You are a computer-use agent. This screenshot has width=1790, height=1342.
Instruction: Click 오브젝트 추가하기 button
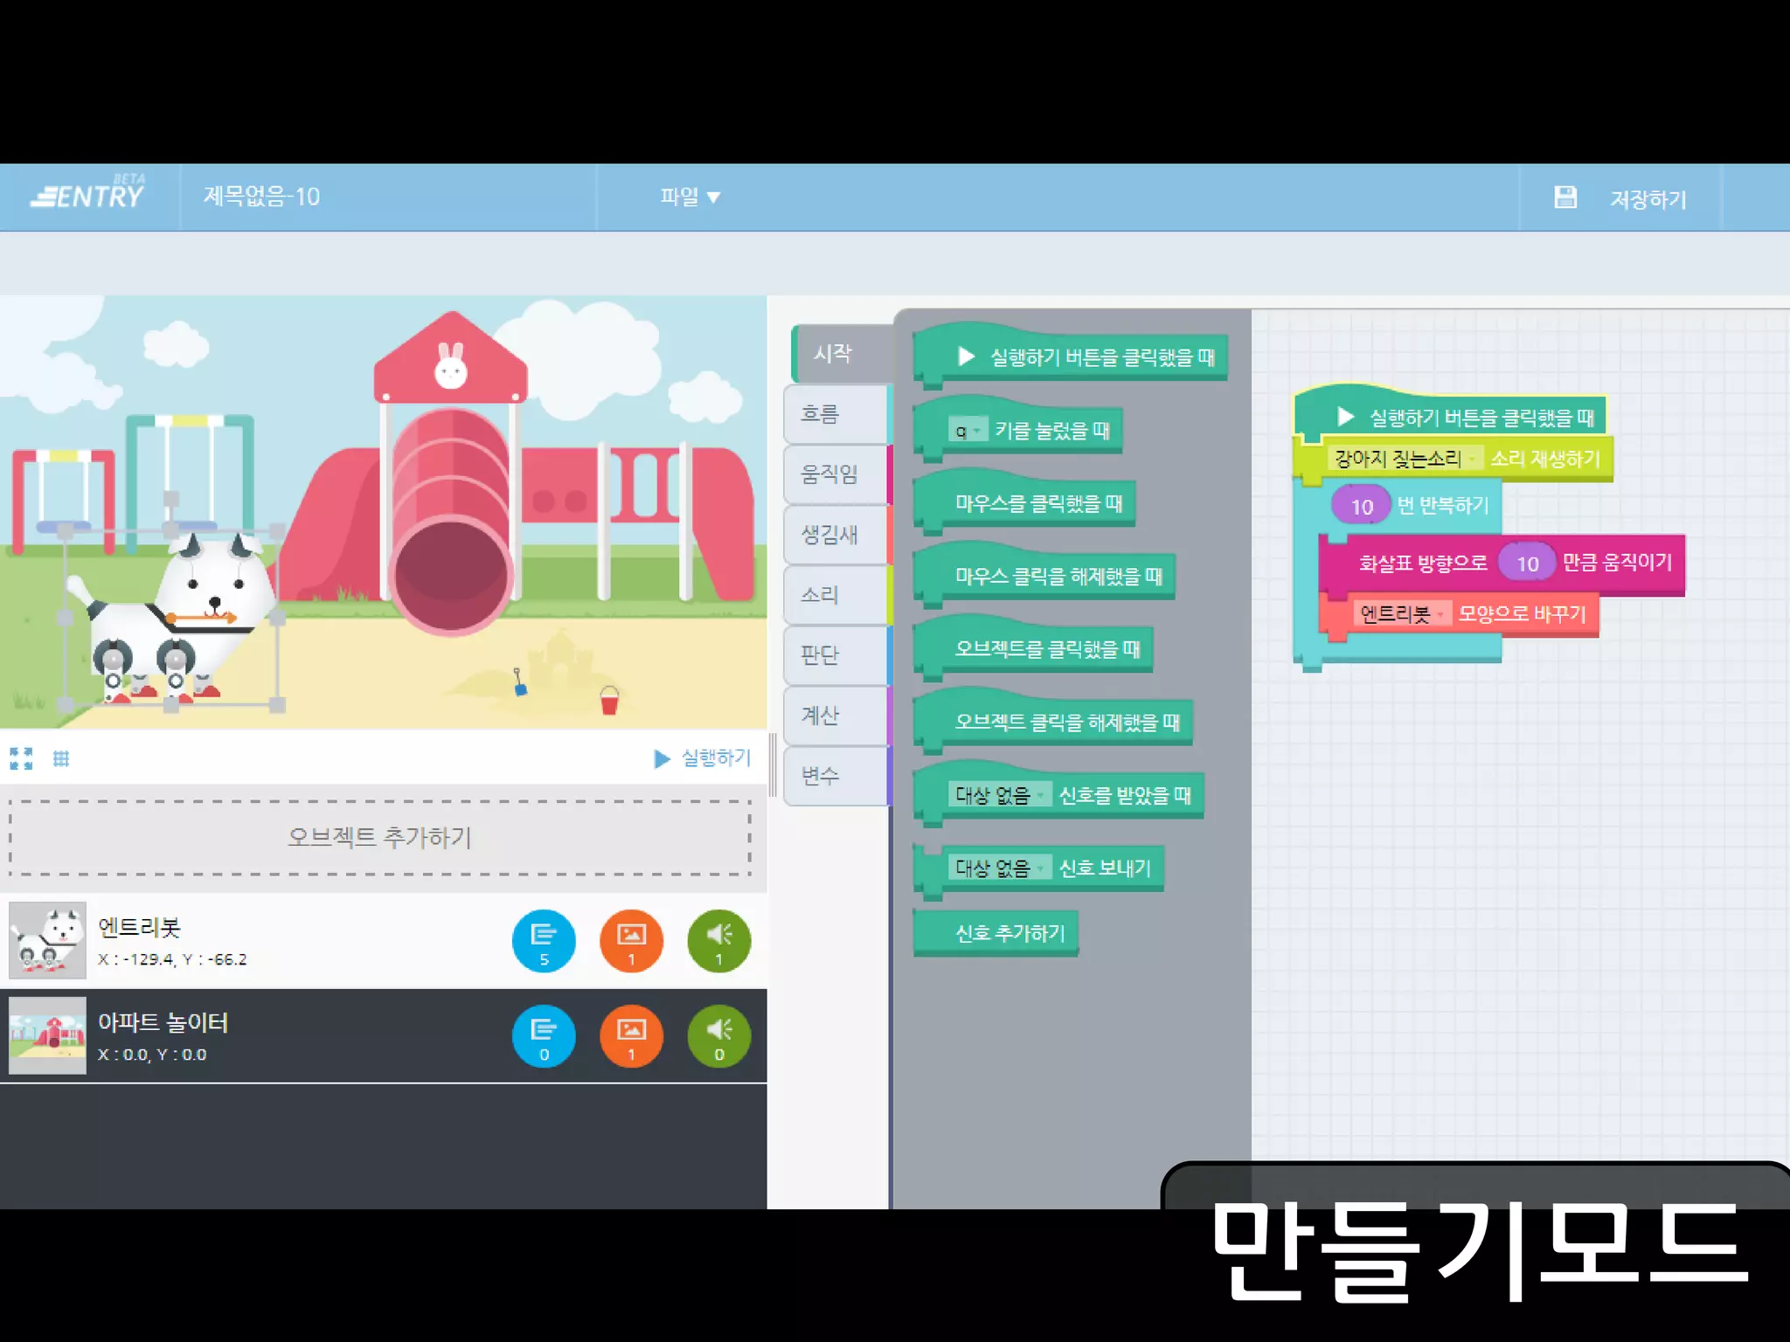[379, 838]
